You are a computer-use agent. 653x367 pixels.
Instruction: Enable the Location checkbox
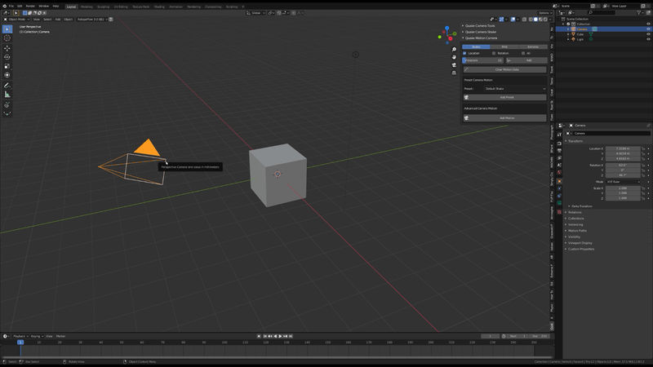click(464, 53)
